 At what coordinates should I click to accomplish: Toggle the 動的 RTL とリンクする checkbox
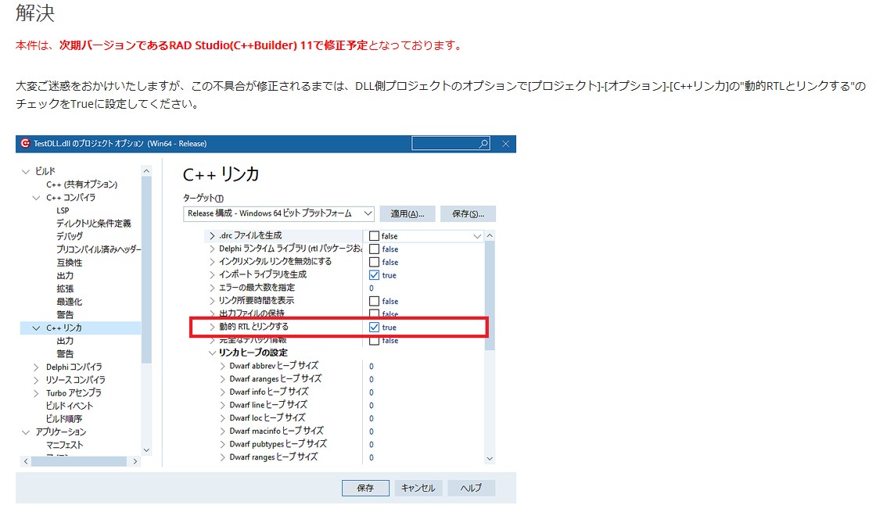[374, 328]
